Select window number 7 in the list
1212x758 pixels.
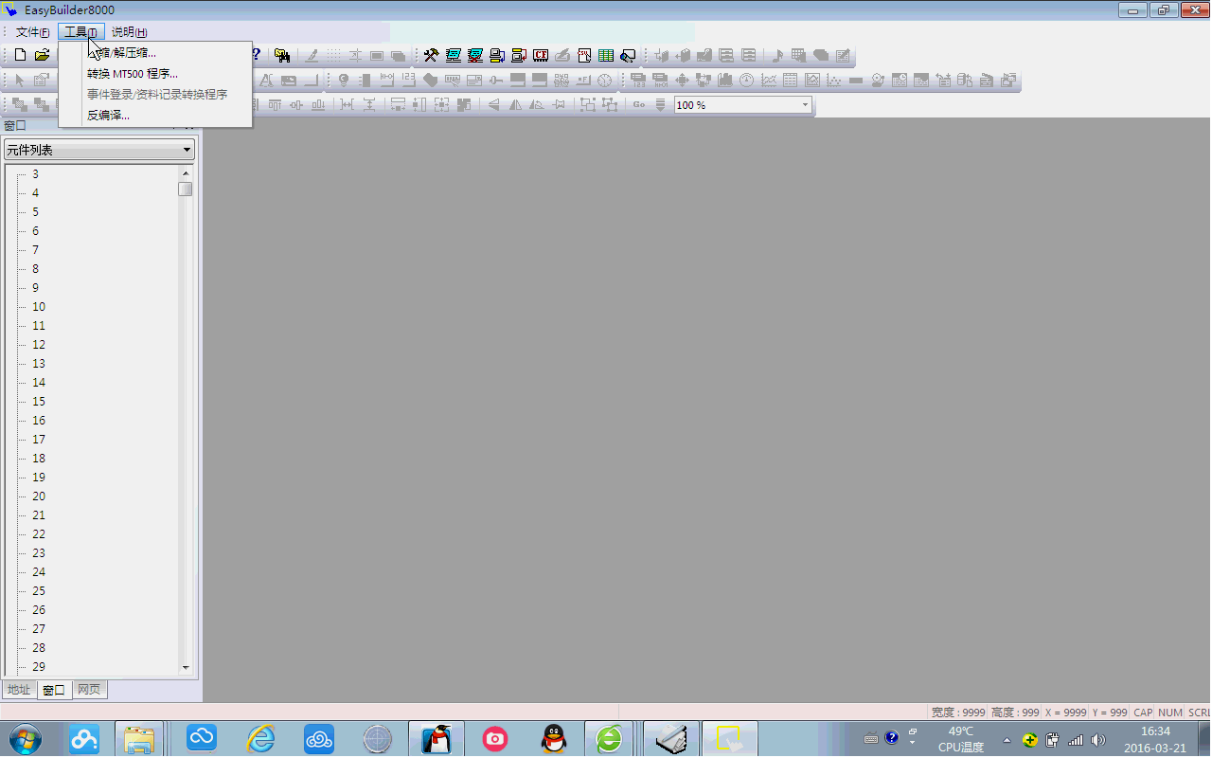pyautogui.click(x=36, y=250)
